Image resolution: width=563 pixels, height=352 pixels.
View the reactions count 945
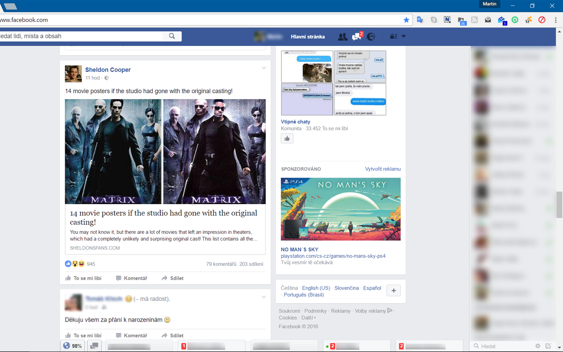(91, 264)
